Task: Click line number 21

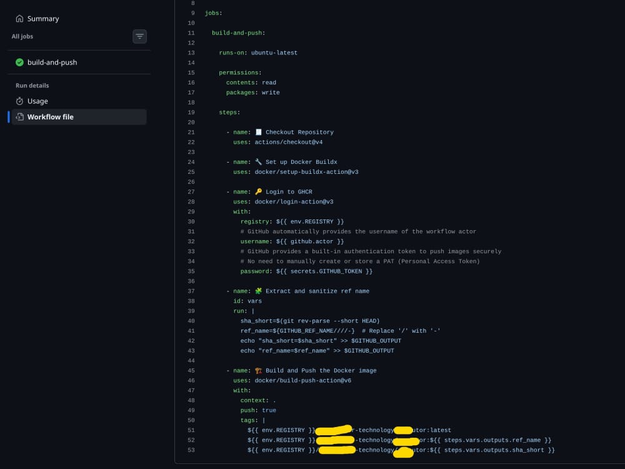Action: pyautogui.click(x=191, y=133)
